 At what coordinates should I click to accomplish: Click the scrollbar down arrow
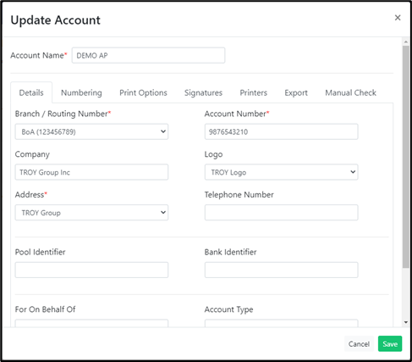(x=406, y=322)
